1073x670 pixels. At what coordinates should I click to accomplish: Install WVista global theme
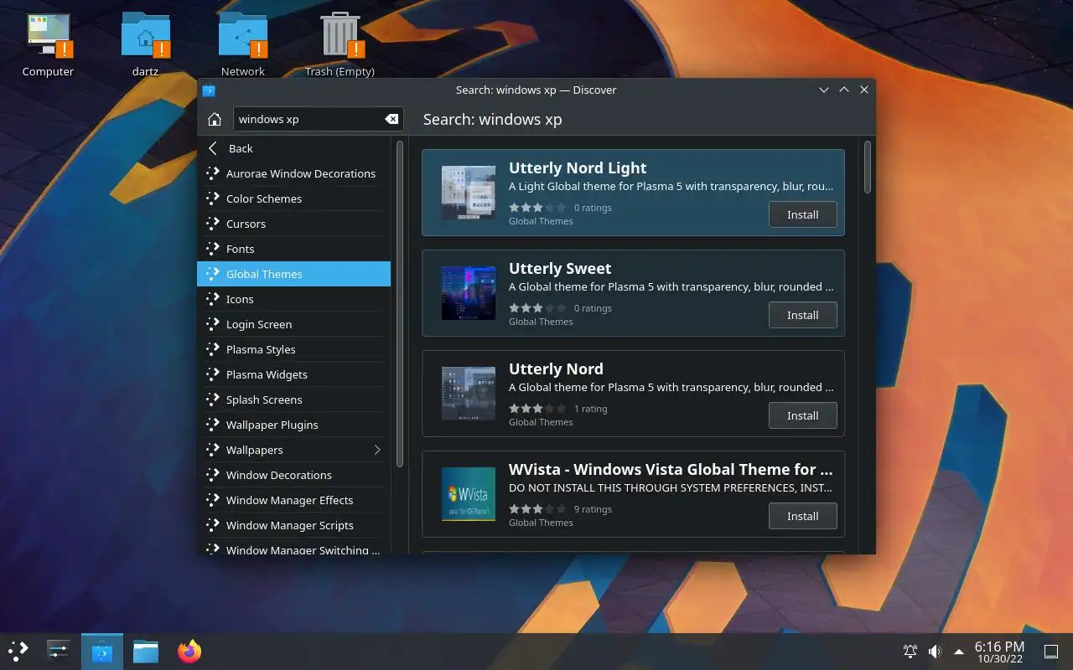(802, 516)
